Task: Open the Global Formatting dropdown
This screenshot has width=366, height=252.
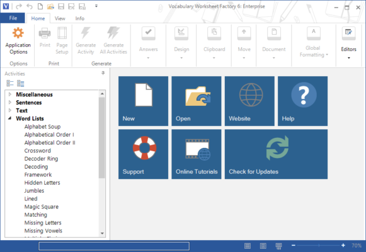Action: tap(314, 42)
